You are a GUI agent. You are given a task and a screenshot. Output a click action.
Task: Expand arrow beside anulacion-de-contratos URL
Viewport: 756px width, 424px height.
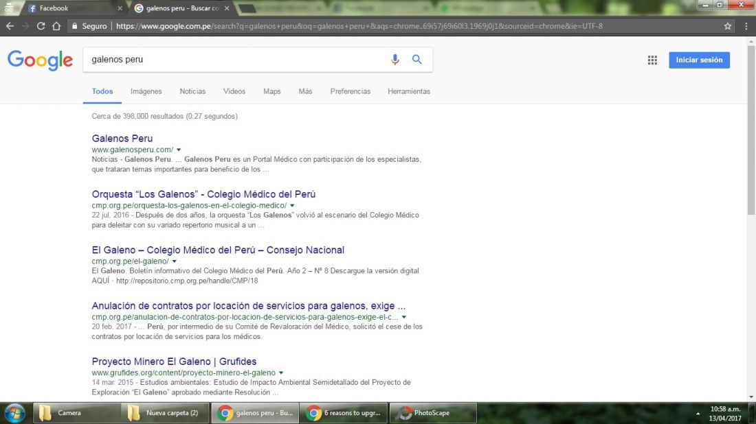click(x=404, y=317)
